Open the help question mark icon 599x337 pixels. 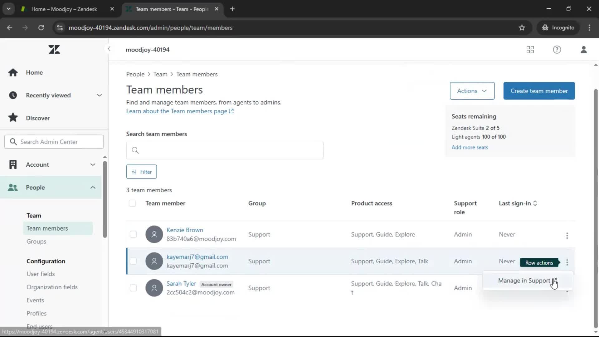(557, 49)
